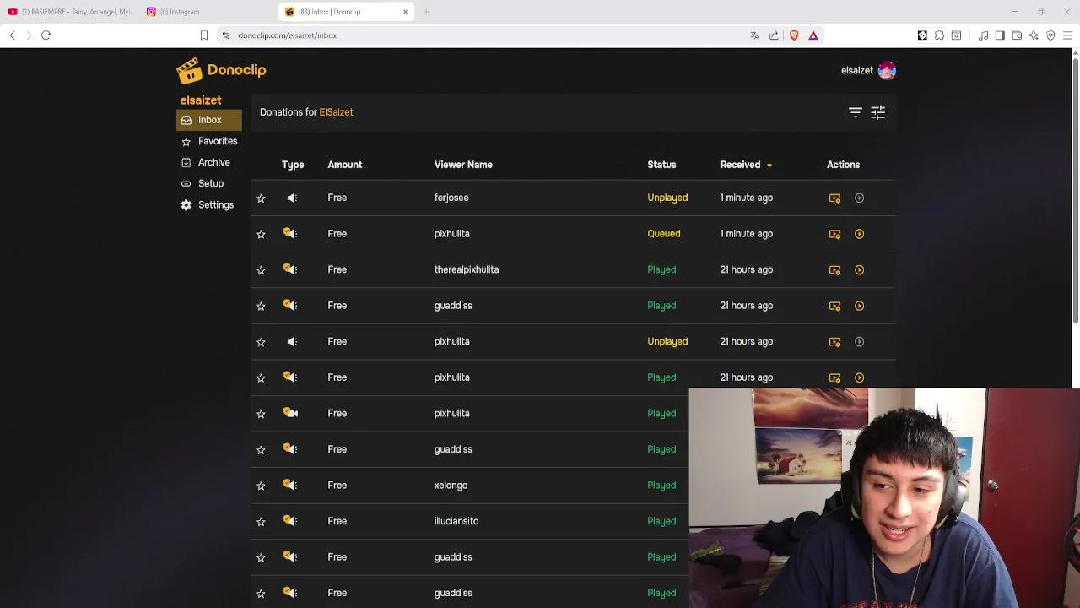Open the elsaizet account avatar menu
This screenshot has height=608, width=1080.
tap(887, 70)
